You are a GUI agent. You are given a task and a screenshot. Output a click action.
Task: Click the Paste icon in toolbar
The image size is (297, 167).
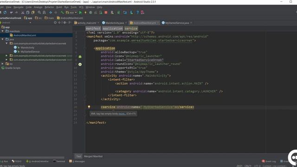[x=33, y=13]
